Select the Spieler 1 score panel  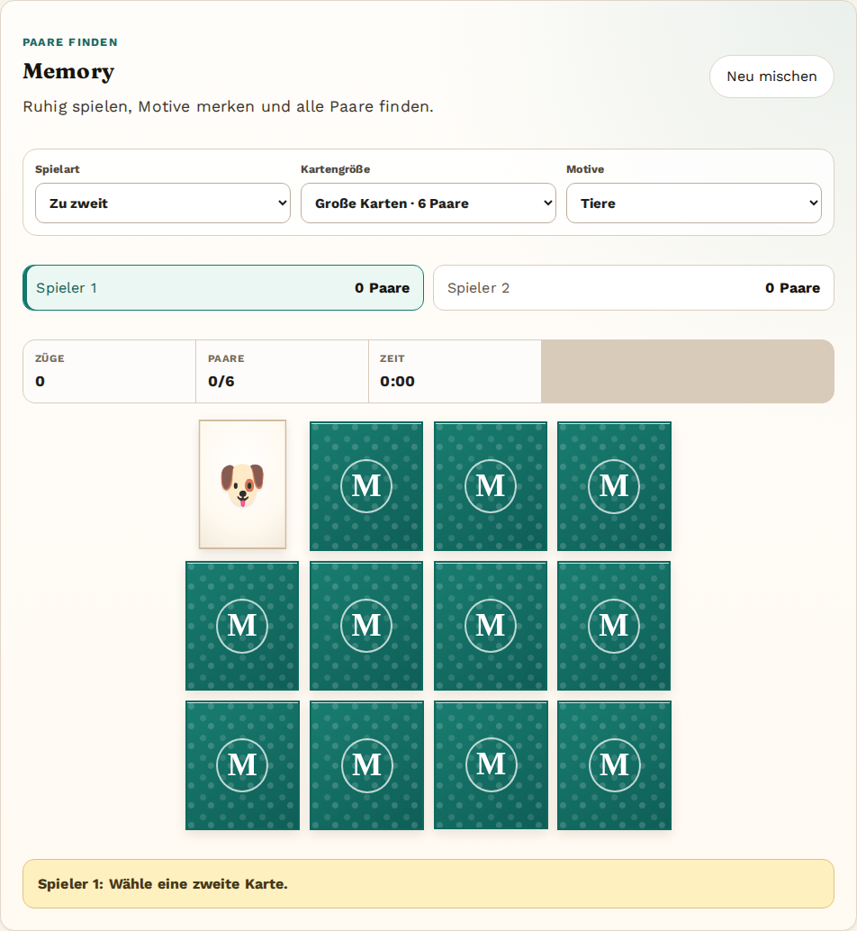point(223,288)
